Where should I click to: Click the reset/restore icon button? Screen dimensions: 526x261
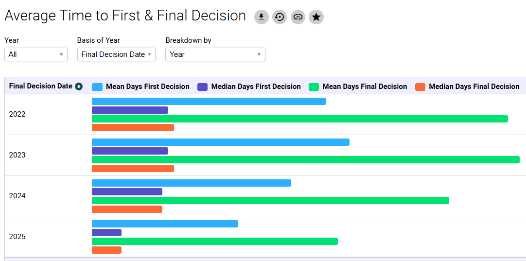[x=280, y=17]
